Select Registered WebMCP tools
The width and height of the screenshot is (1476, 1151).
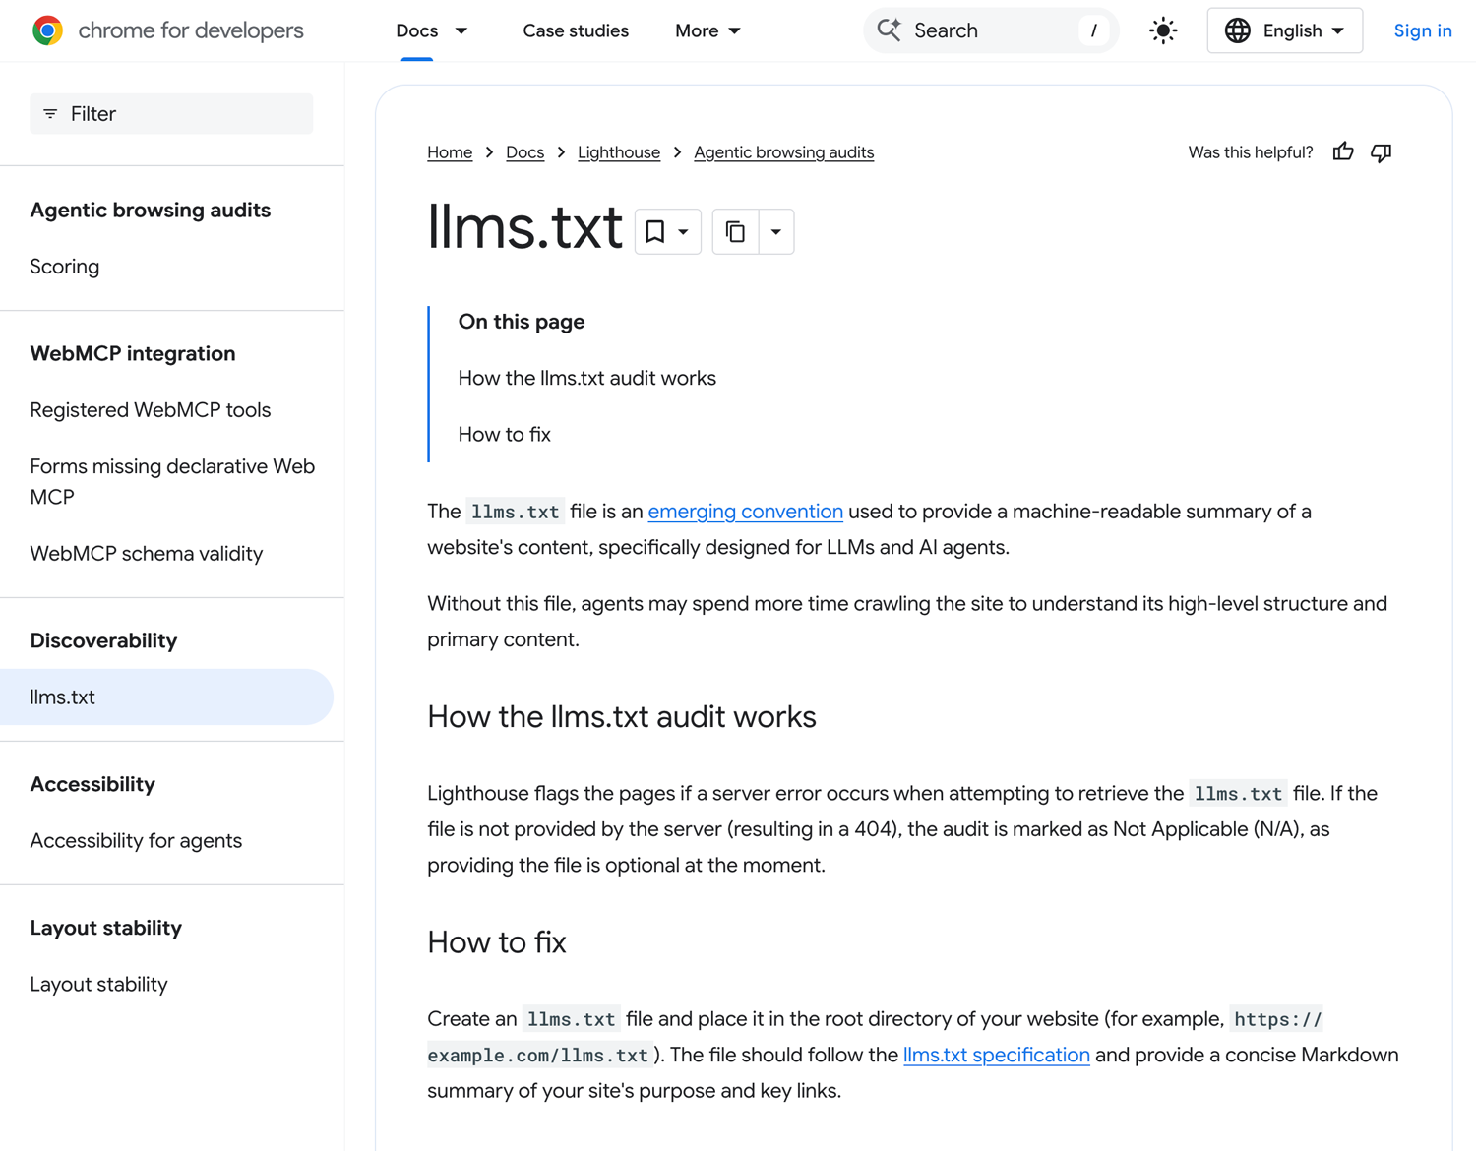click(x=151, y=410)
